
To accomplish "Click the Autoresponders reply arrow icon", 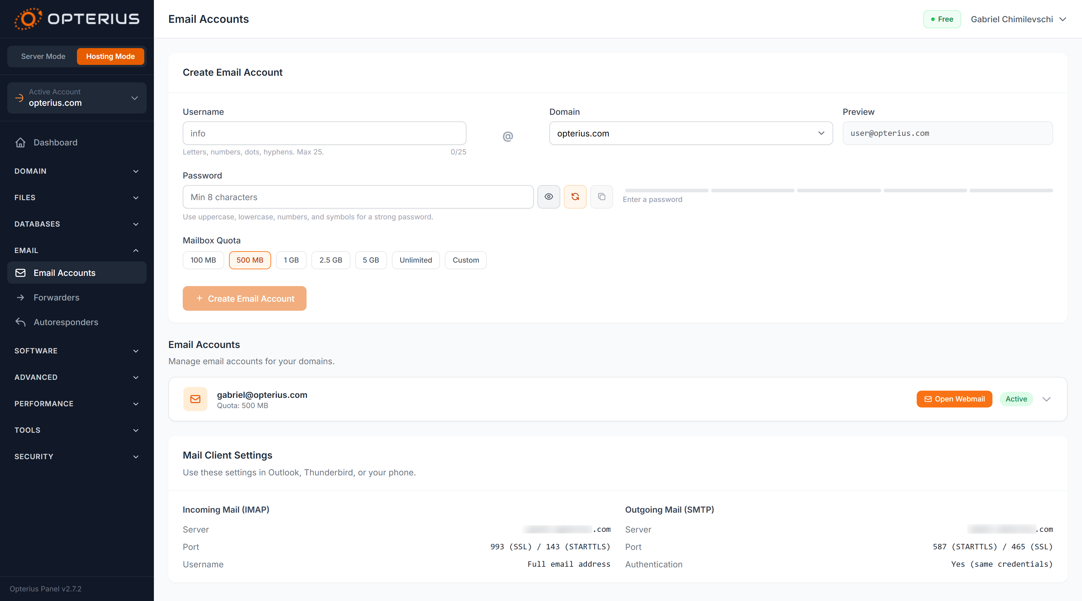I will [20, 322].
